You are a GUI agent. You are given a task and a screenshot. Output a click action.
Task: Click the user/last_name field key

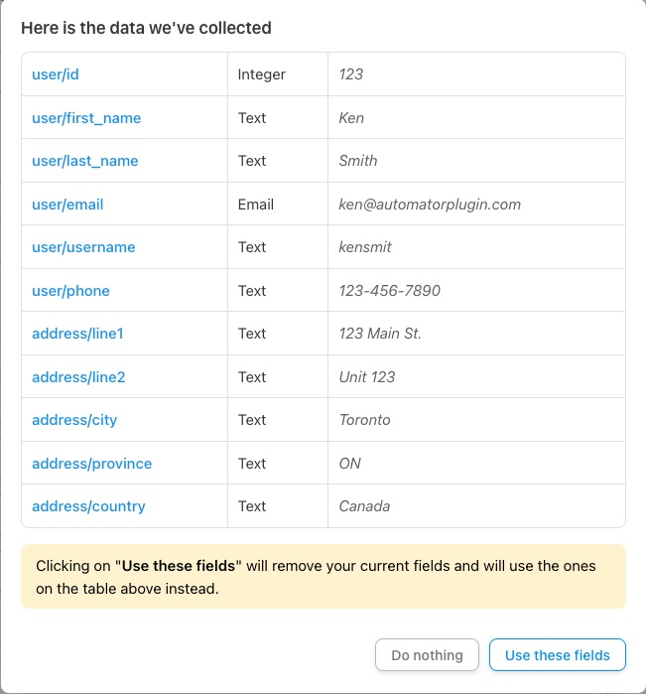click(85, 161)
